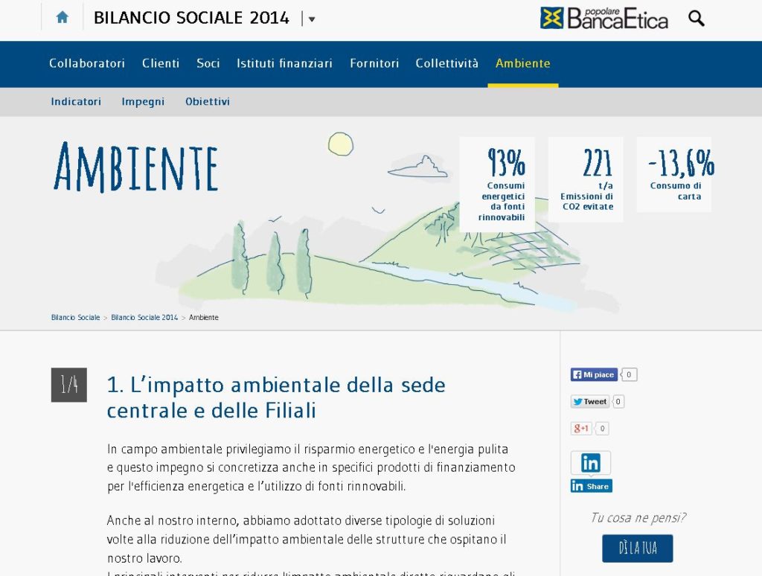The image size is (762, 576).
Task: Follow the Bilancio Sociale breadcrumb link
Action: [75, 318]
